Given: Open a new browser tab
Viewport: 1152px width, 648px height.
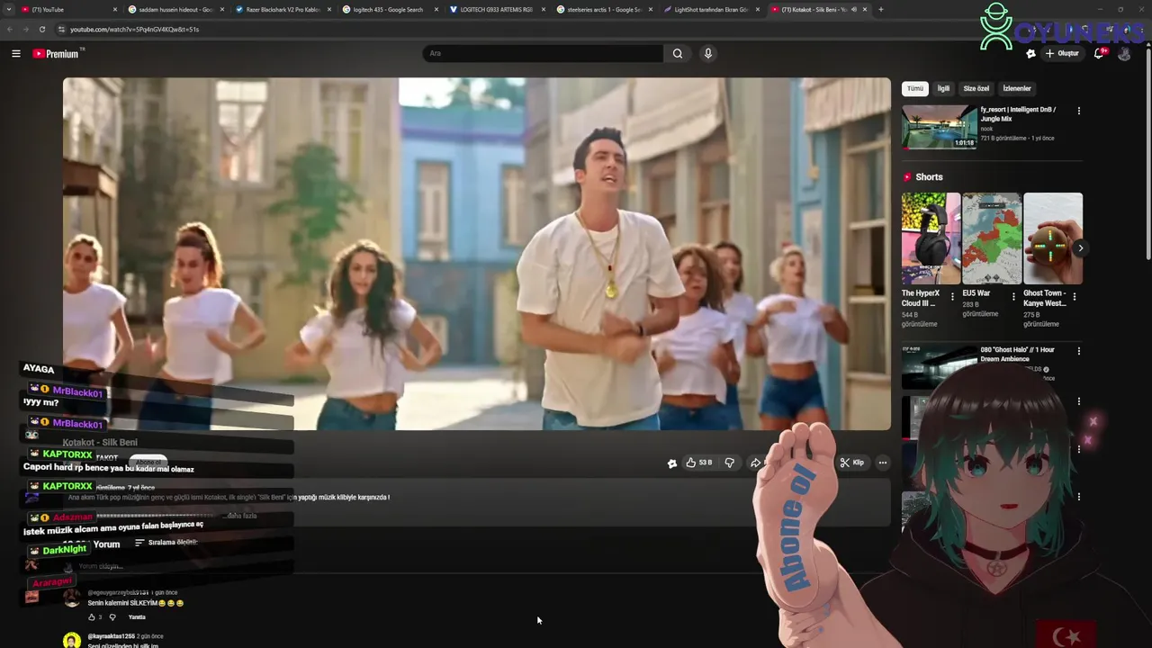Looking at the screenshot, I should 880,9.
